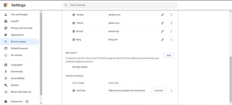The height and width of the screenshot is (105, 232).
Task: Click the person icon for You and Google
Action: 6,15
